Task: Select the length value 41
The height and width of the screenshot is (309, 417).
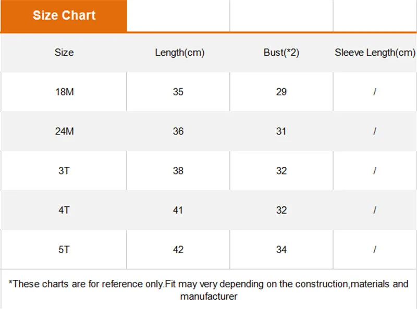Action: point(178,210)
